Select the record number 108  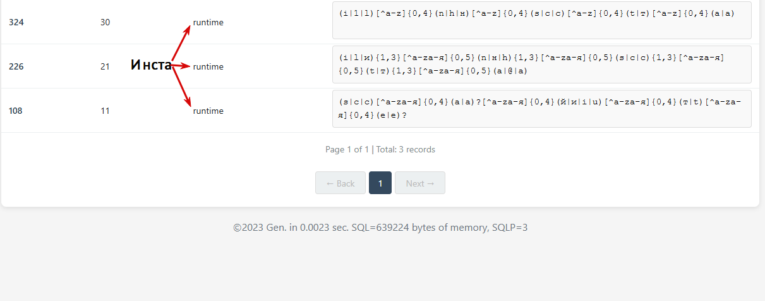pyautogui.click(x=16, y=111)
